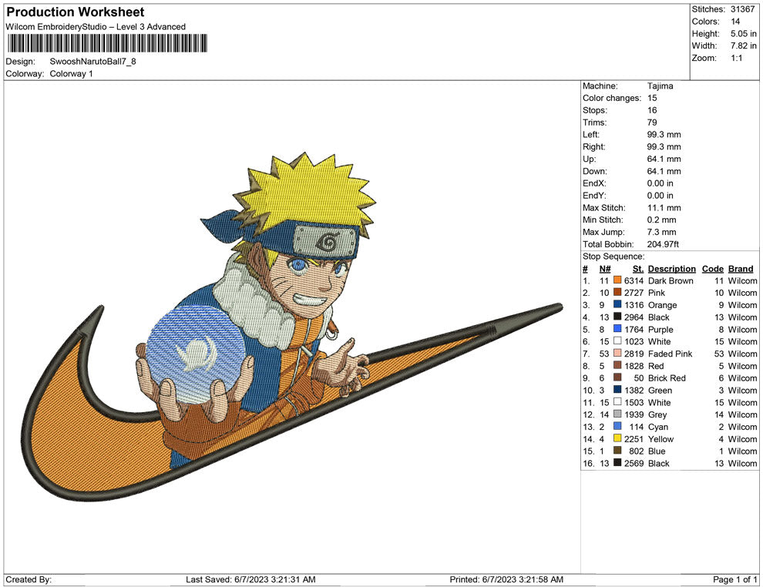The width and height of the screenshot is (763, 587).
Task: Pick the black swatch beside stitch count 2569
Action: pyautogui.click(x=617, y=462)
